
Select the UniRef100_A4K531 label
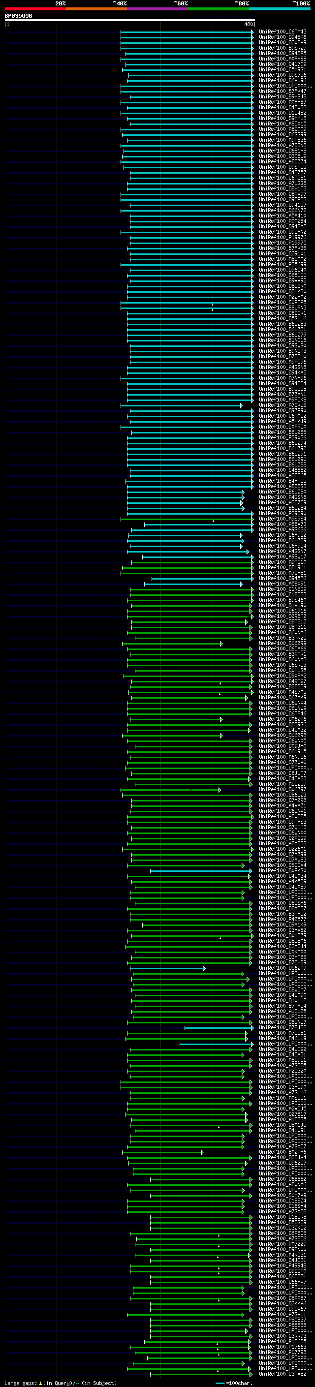(x=283, y=1256)
